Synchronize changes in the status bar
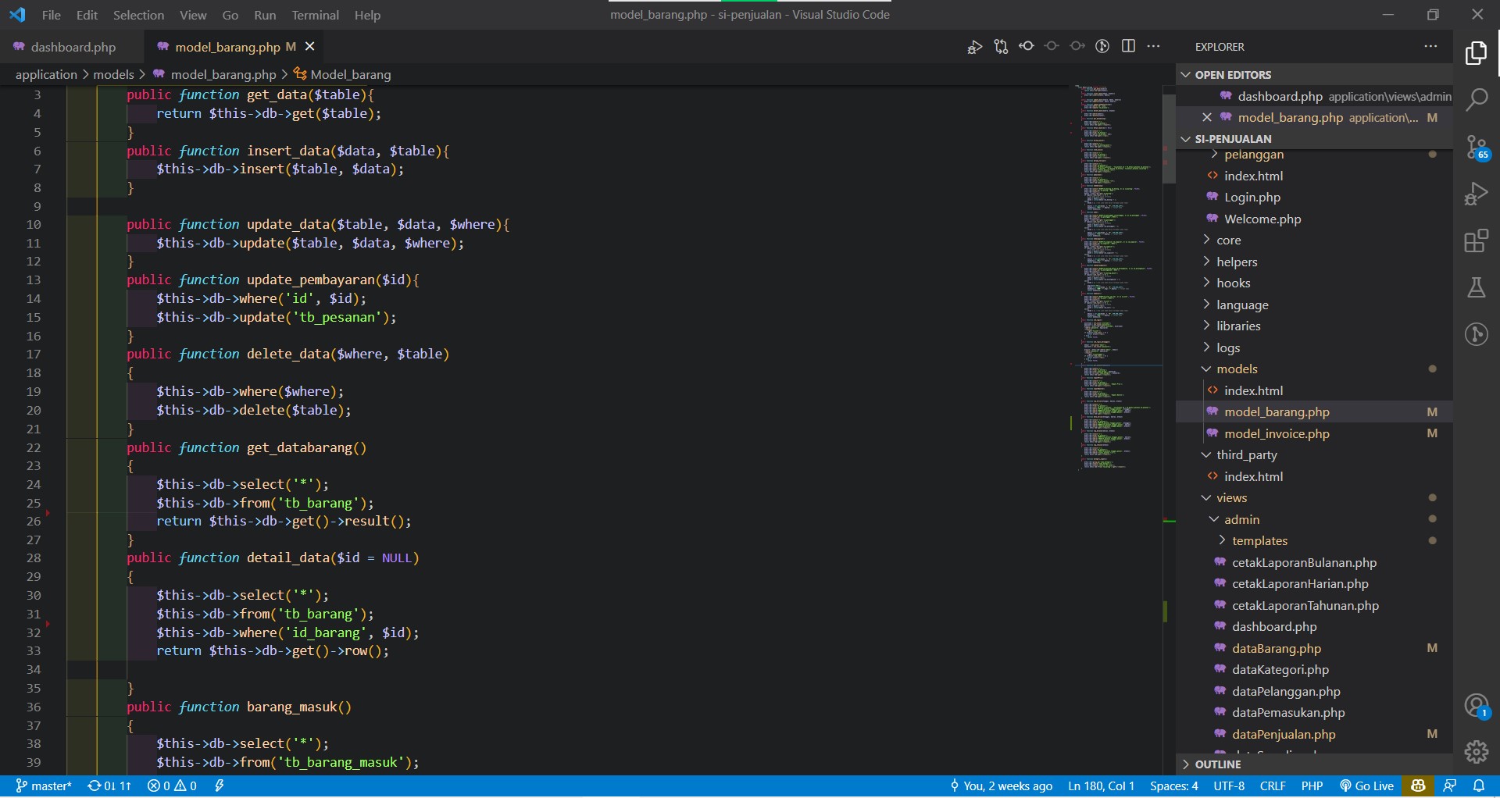 click(x=109, y=786)
